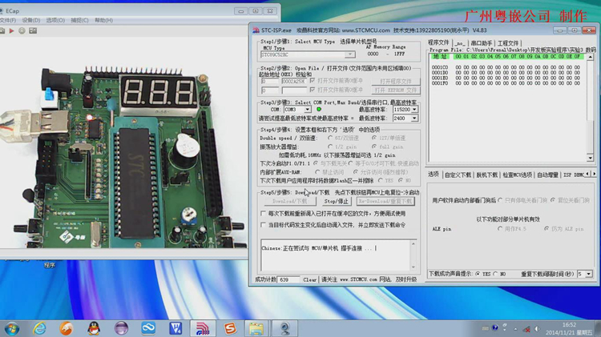Open ECap 选项(O) menu
Image resolution: width=601 pixels, height=337 pixels.
tap(55, 20)
